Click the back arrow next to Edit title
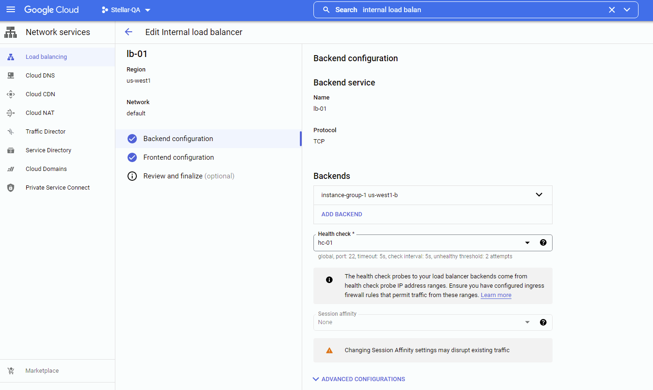Screen dimensions: 653x390 click(x=128, y=32)
